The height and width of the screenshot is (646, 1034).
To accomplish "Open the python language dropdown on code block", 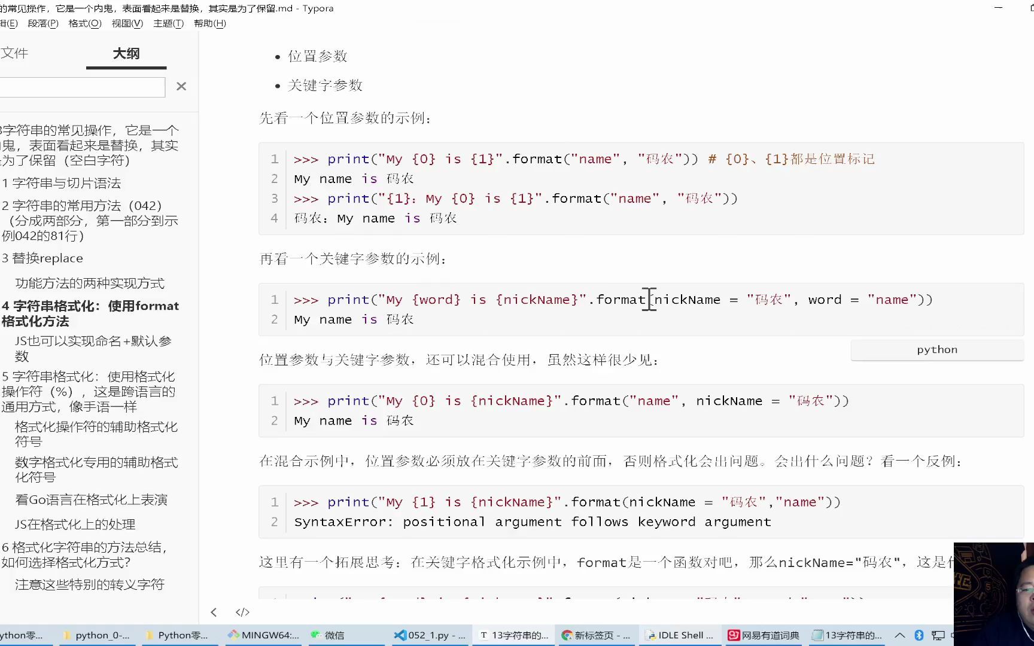I will coord(936,349).
